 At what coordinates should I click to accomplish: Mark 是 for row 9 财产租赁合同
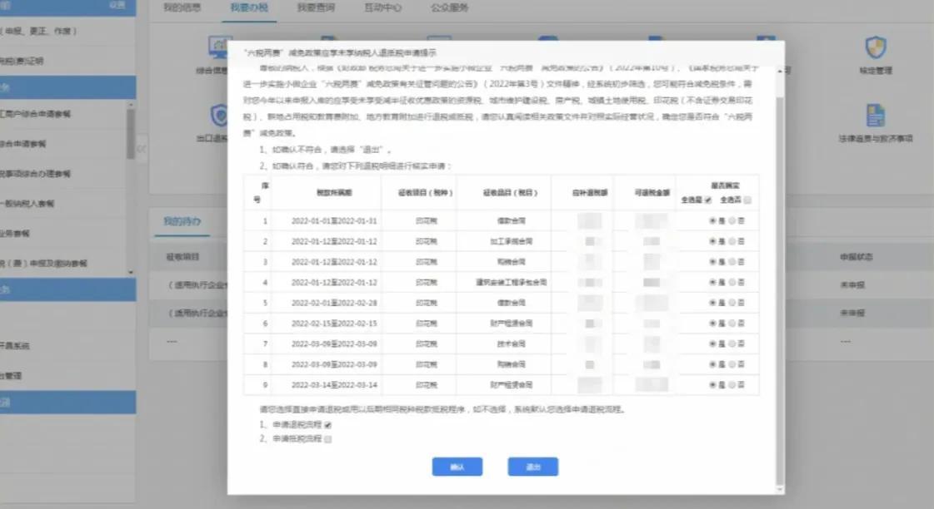[712, 385]
